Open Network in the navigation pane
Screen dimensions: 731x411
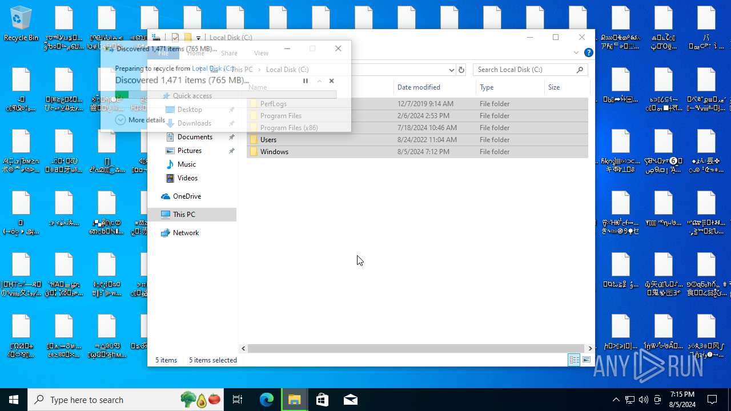click(x=186, y=233)
